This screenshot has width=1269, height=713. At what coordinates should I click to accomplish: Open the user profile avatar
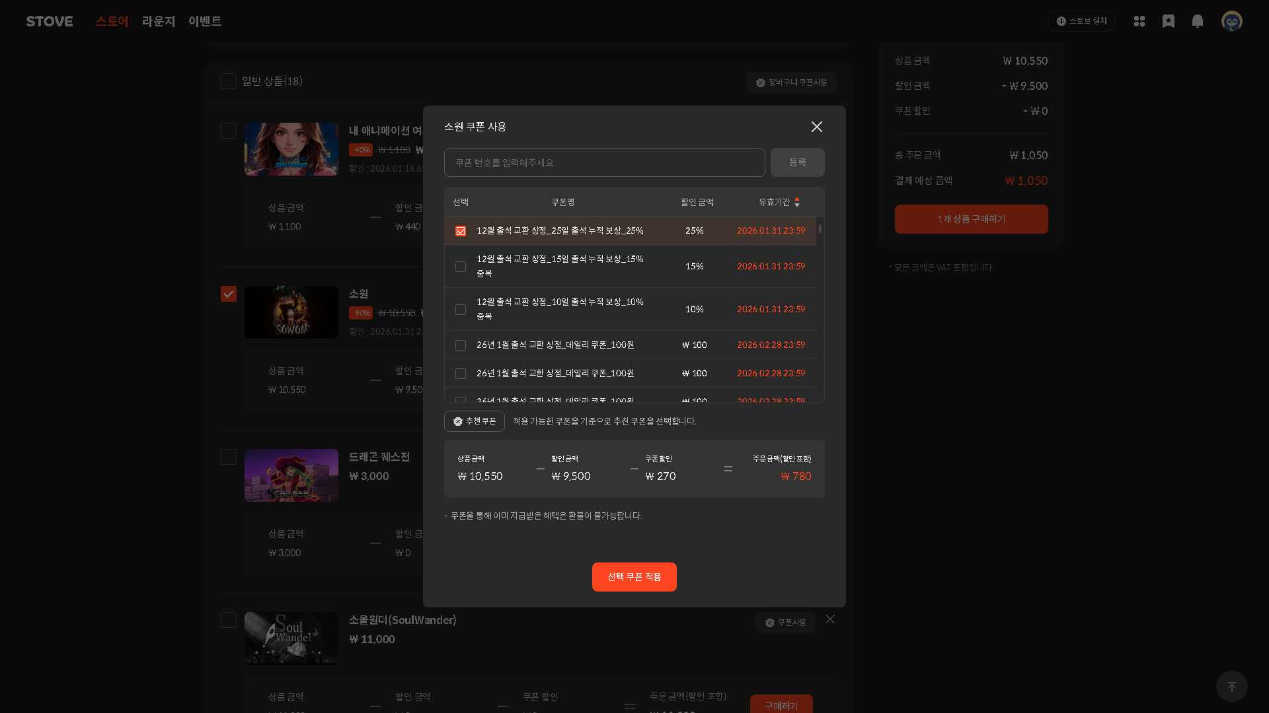[1231, 21]
